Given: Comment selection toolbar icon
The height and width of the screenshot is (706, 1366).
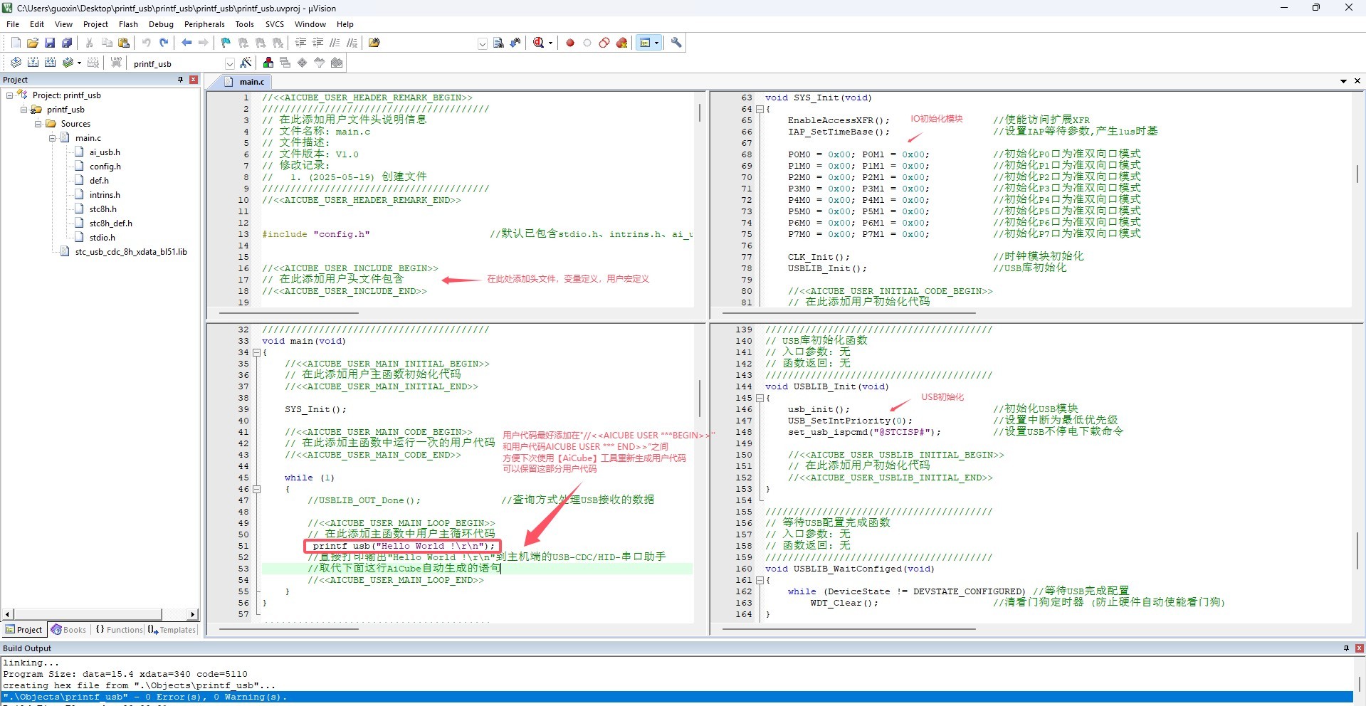Looking at the screenshot, I should 335,43.
